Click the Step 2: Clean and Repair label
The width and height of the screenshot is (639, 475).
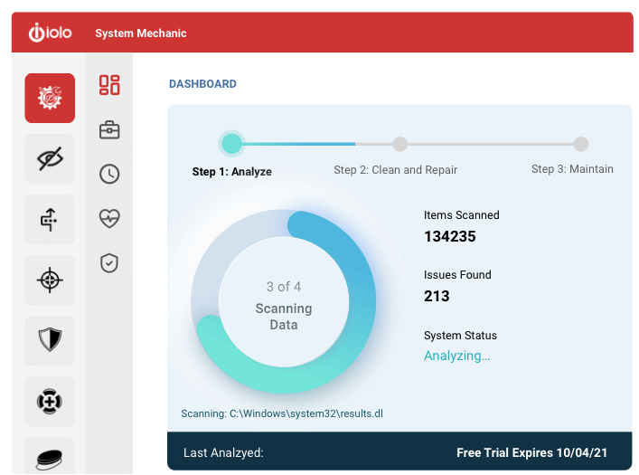395,170
